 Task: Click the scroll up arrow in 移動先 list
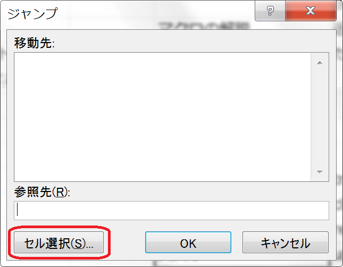click(320, 63)
